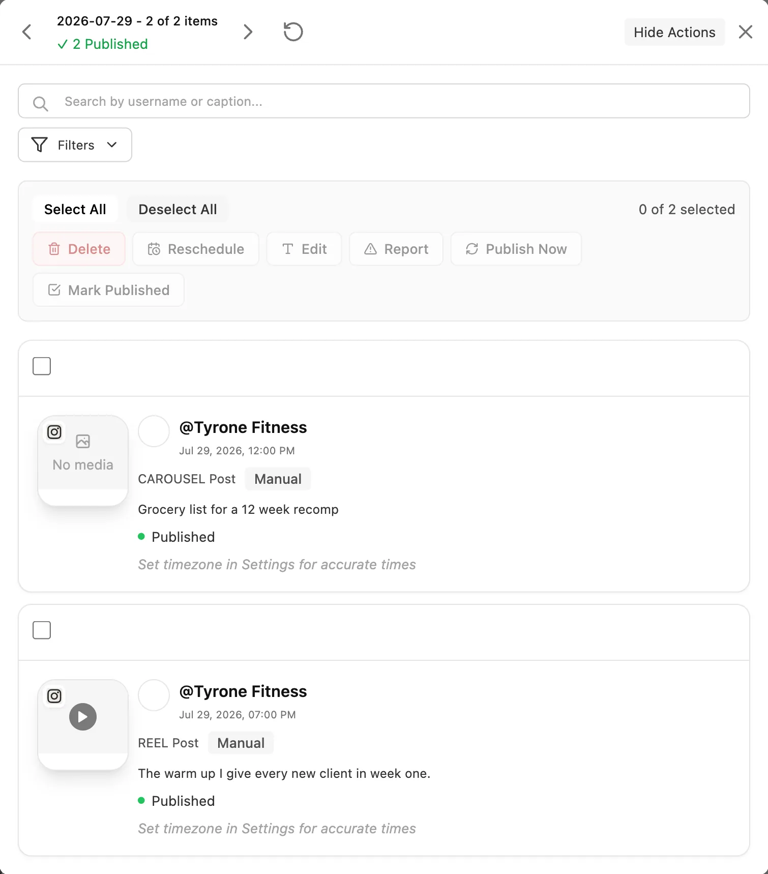Click the '2026-07-29 - 2 of 2 items' title
Viewport: 768px width, 874px height.
pos(137,21)
